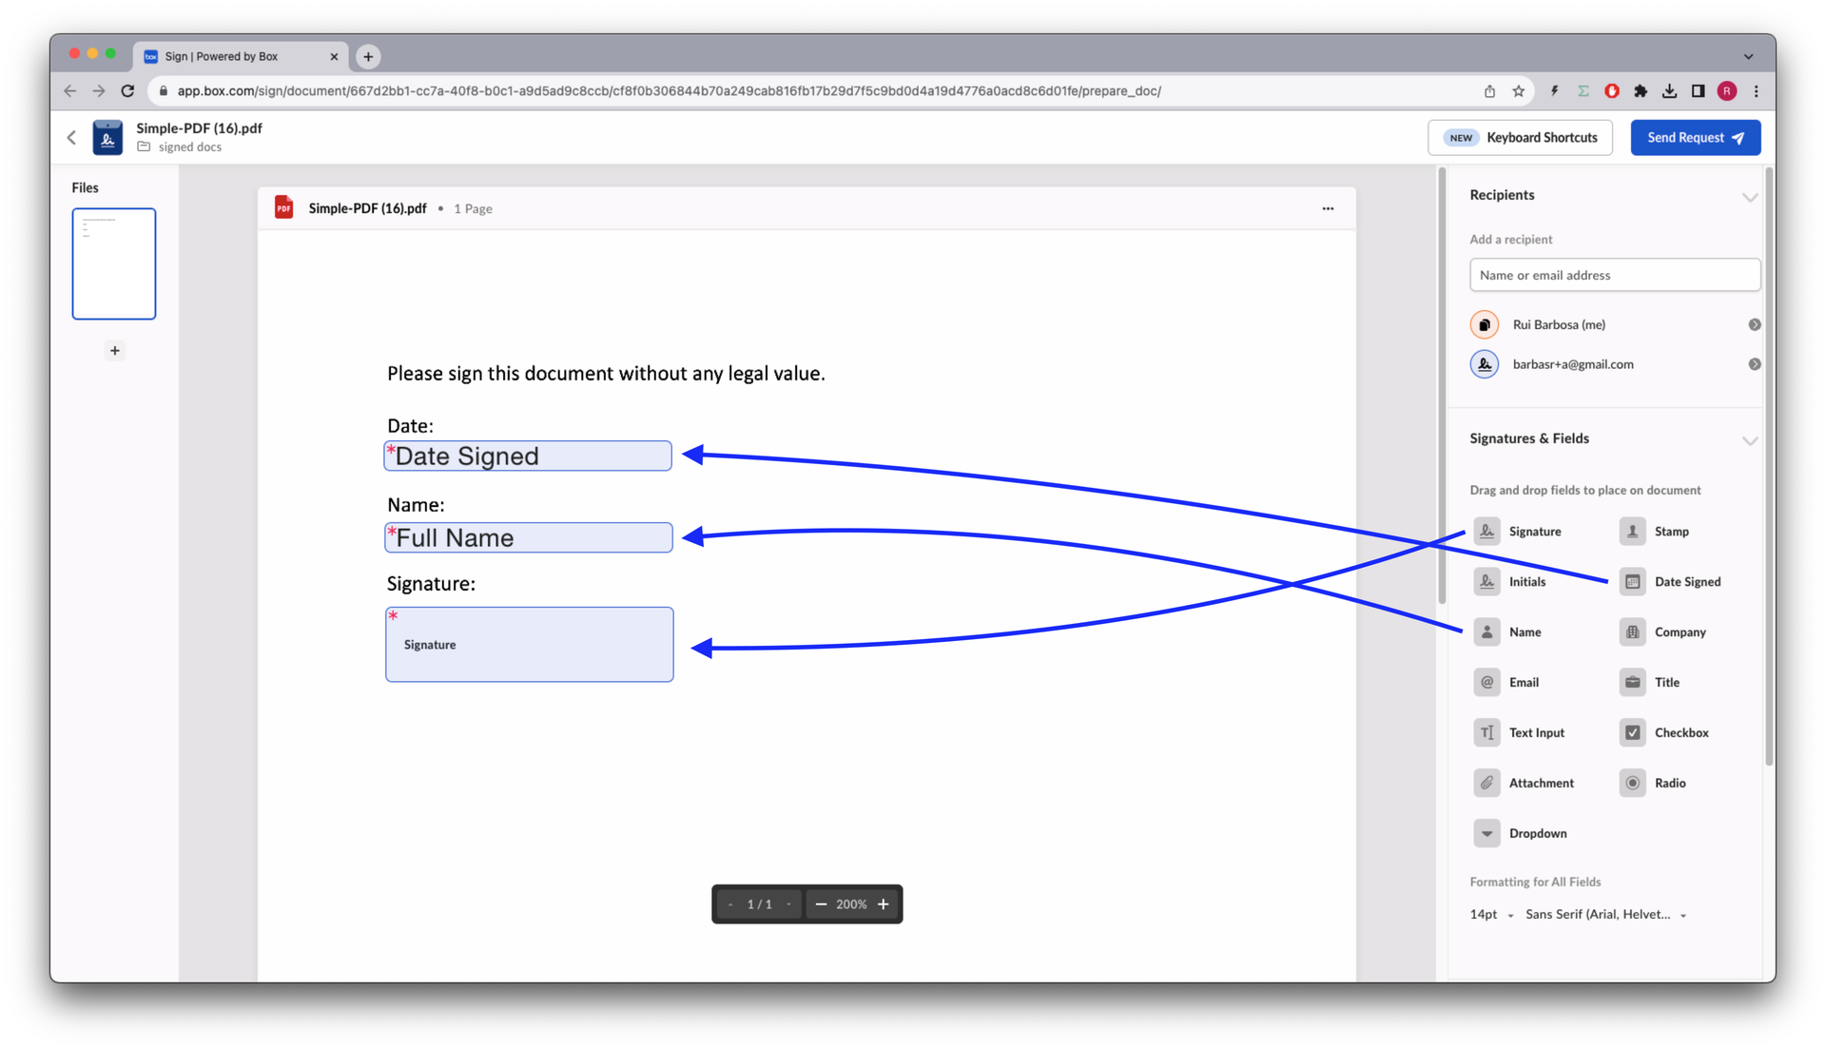
Task: Click the 200% zoom level value
Action: (851, 904)
